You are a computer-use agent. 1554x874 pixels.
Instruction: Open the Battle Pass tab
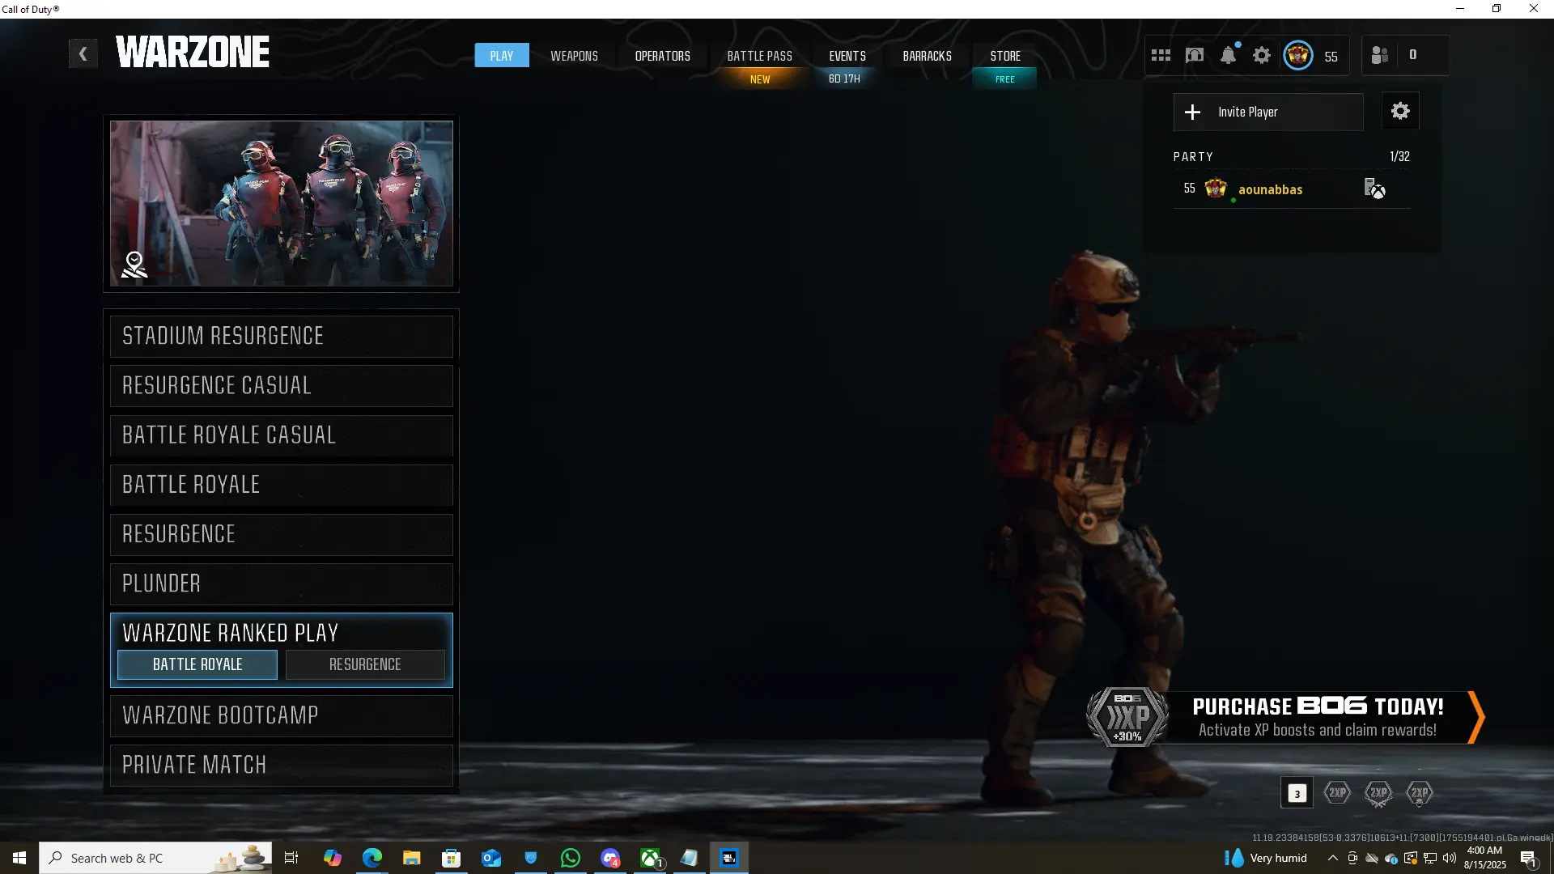pos(759,56)
